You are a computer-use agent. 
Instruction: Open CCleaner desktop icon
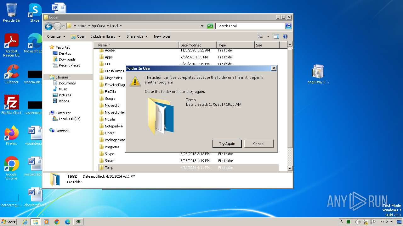point(11,74)
